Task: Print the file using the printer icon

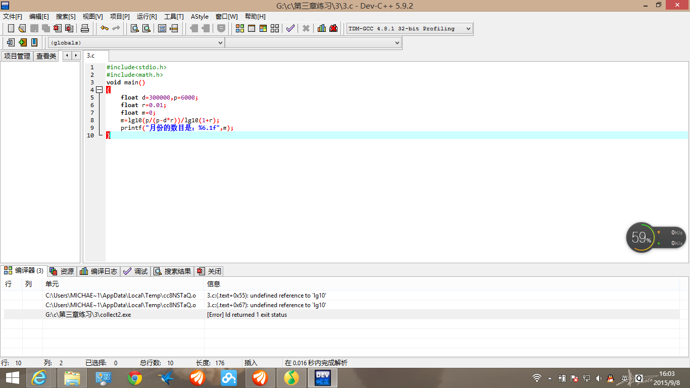Action: point(85,28)
